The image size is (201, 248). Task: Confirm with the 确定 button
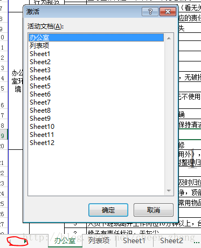point(108,210)
